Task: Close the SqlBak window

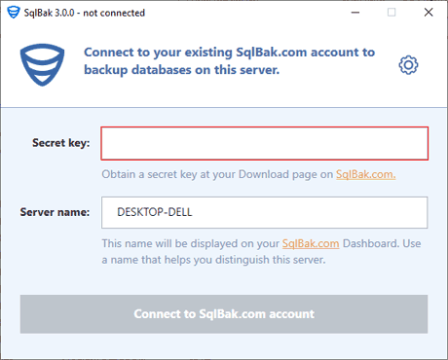Action: point(429,13)
